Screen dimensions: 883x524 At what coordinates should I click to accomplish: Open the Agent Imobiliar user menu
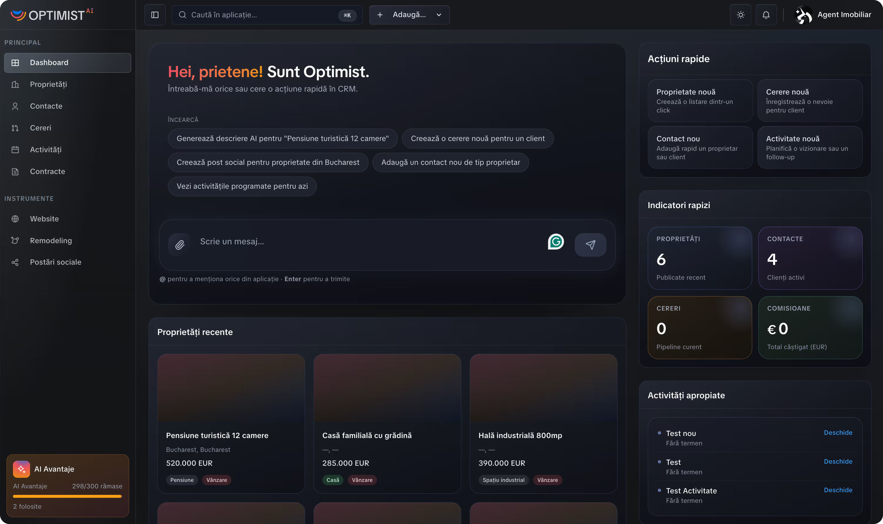pos(844,15)
